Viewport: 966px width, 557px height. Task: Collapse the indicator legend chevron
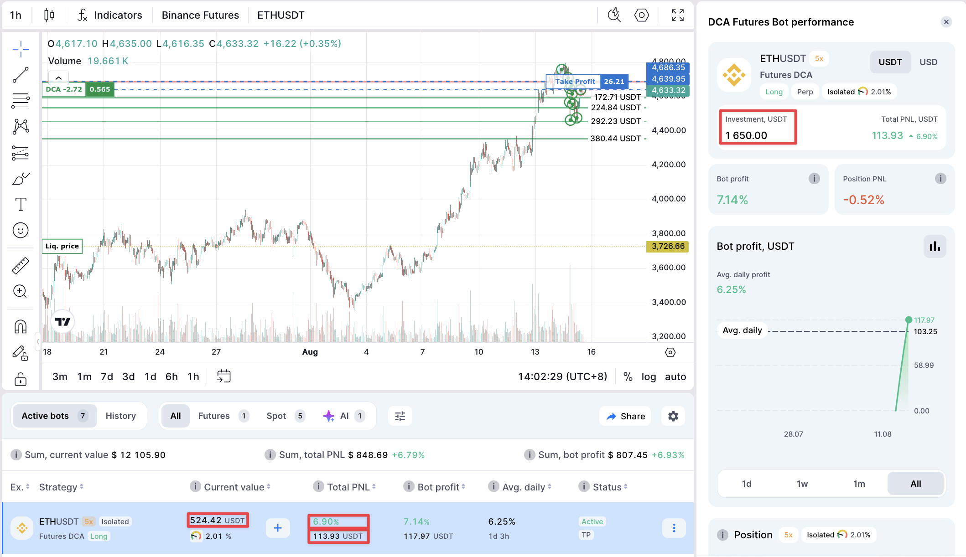pos(59,78)
